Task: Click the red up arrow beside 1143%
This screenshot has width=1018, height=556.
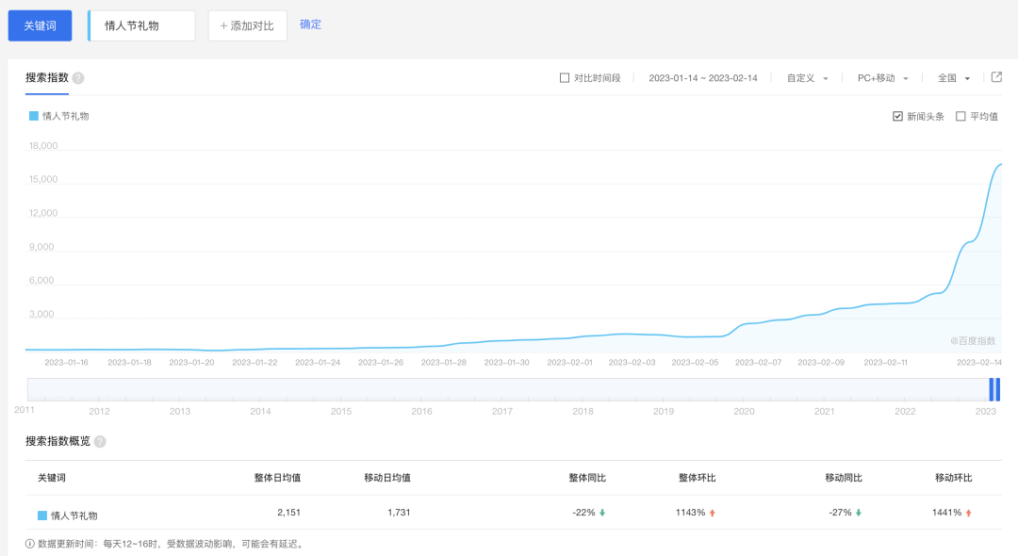Action: [713, 513]
